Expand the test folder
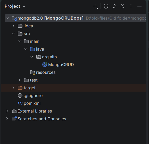Image resolution: width=149 pixels, height=144 pixels. click(x=20, y=80)
